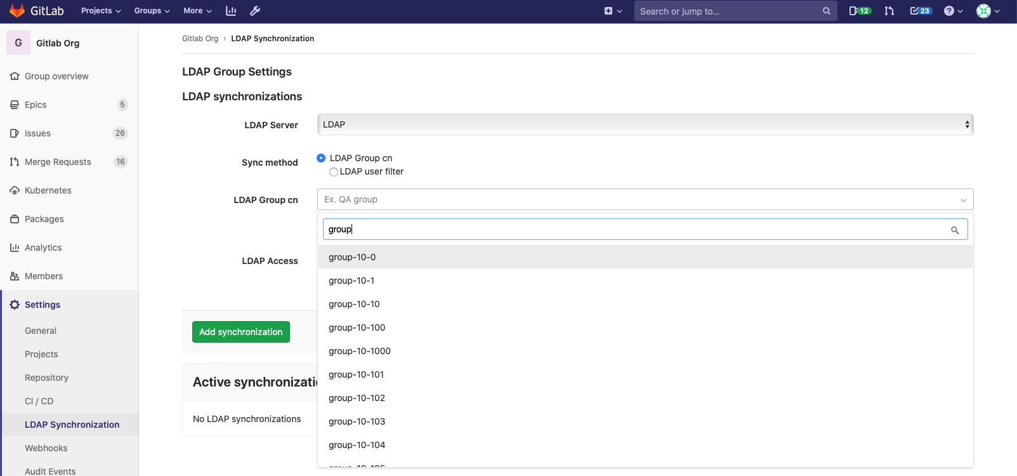Open the issues icon with 12 badge
Screen dimensions: 1017x476
pos(860,11)
